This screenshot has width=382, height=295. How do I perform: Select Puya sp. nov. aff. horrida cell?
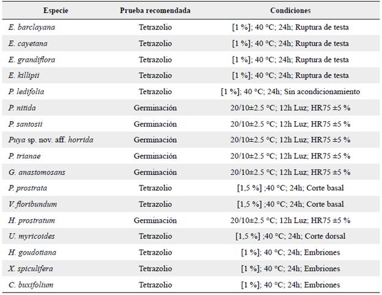51,140
